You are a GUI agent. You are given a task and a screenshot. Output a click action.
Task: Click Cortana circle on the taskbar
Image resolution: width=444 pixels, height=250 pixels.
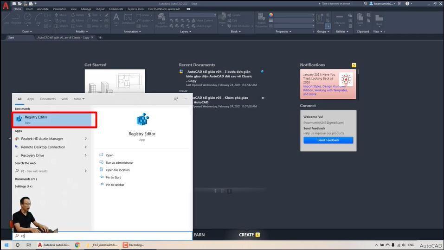[18, 245]
